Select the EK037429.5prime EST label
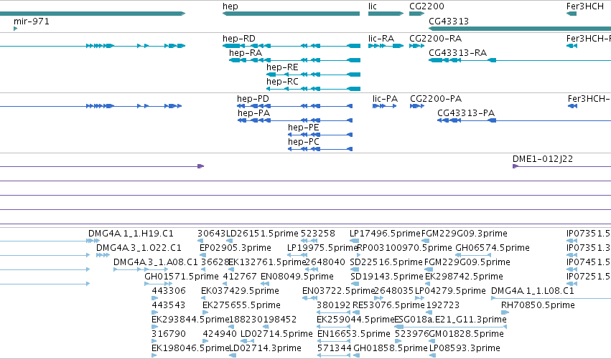Image resolution: width=611 pixels, height=359 pixels. [240, 292]
